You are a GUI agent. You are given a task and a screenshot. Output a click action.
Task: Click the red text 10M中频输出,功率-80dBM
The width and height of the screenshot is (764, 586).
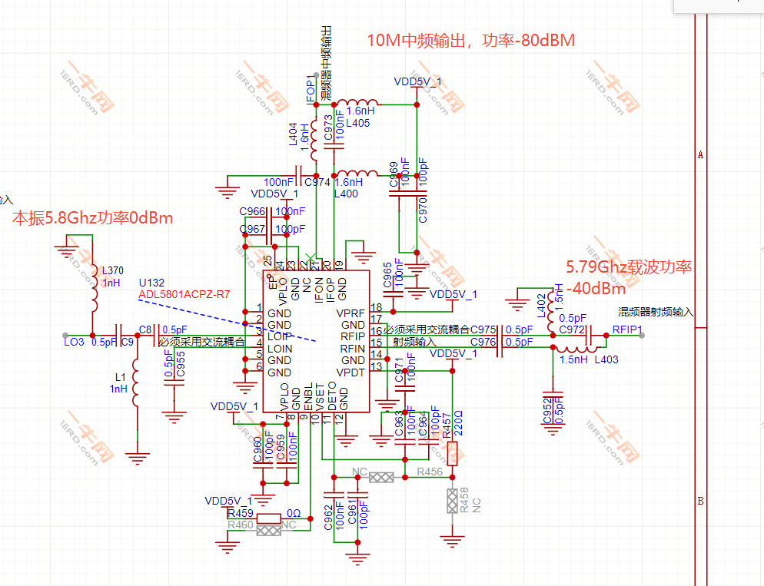[x=470, y=40]
